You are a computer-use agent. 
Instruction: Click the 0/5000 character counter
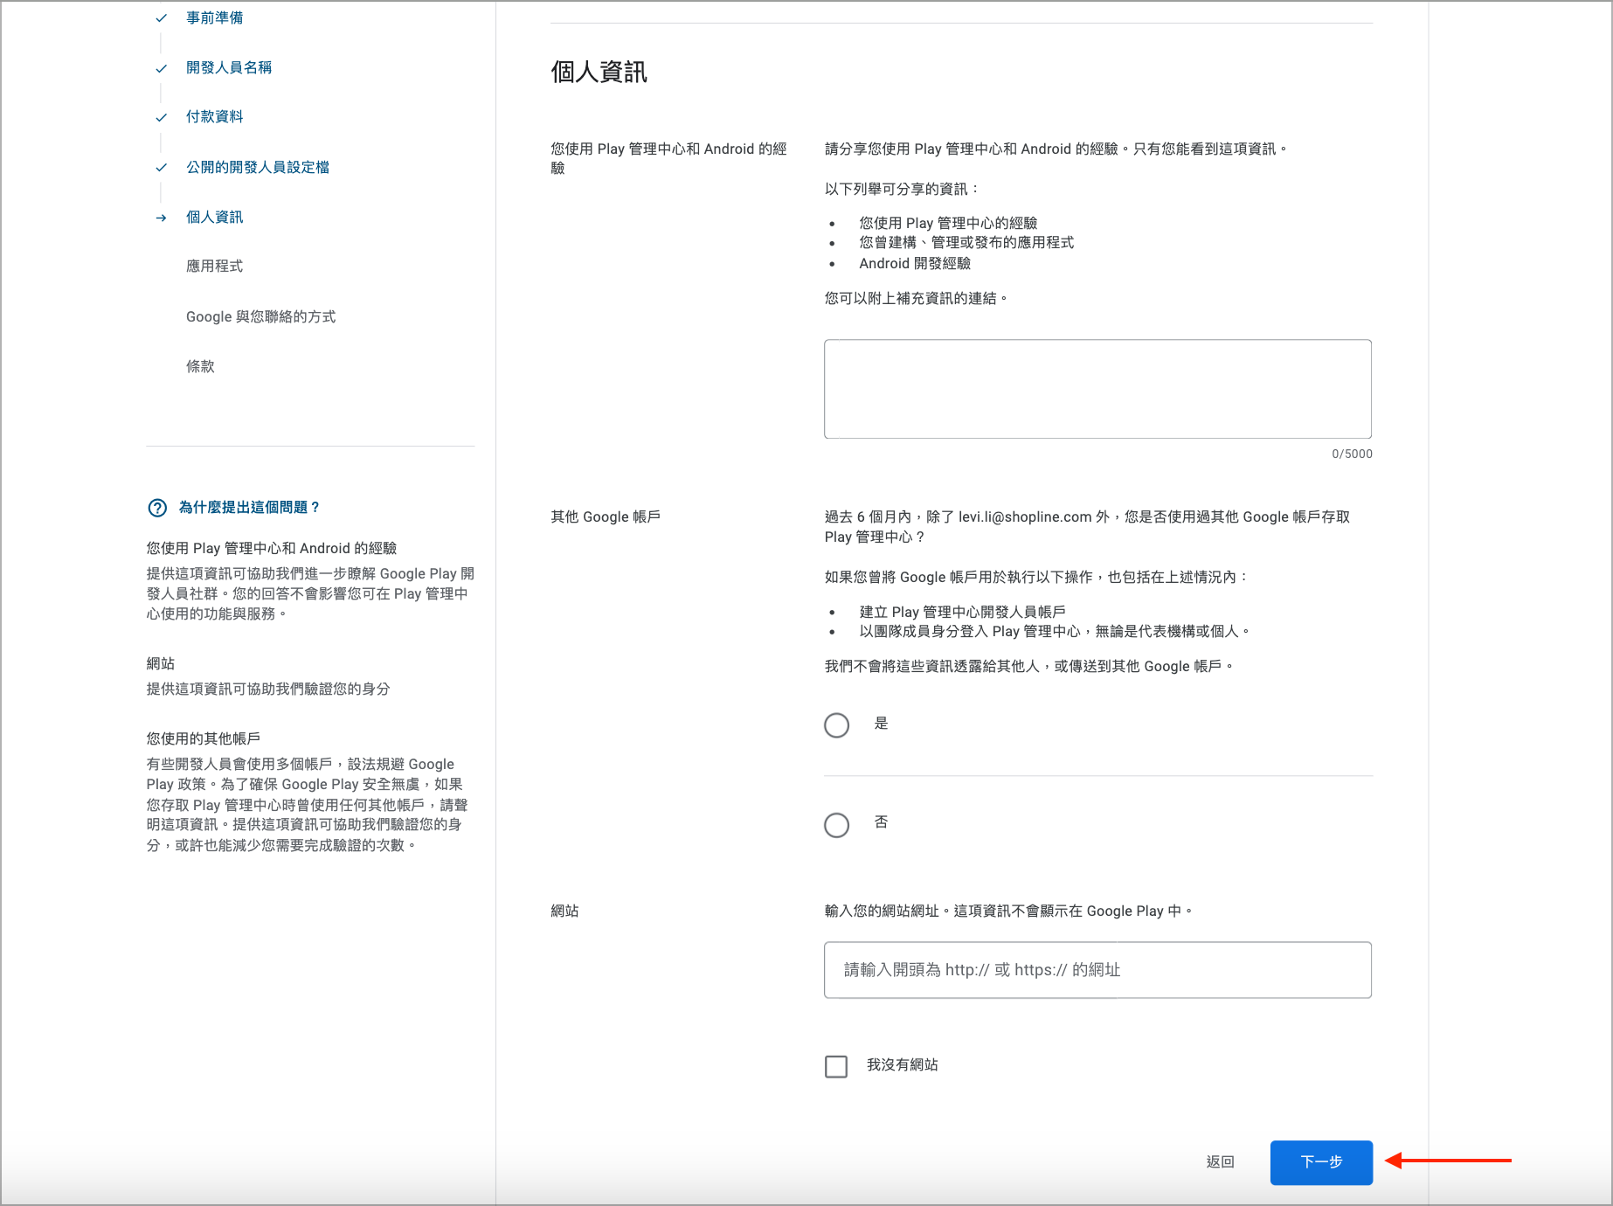[x=1352, y=454]
